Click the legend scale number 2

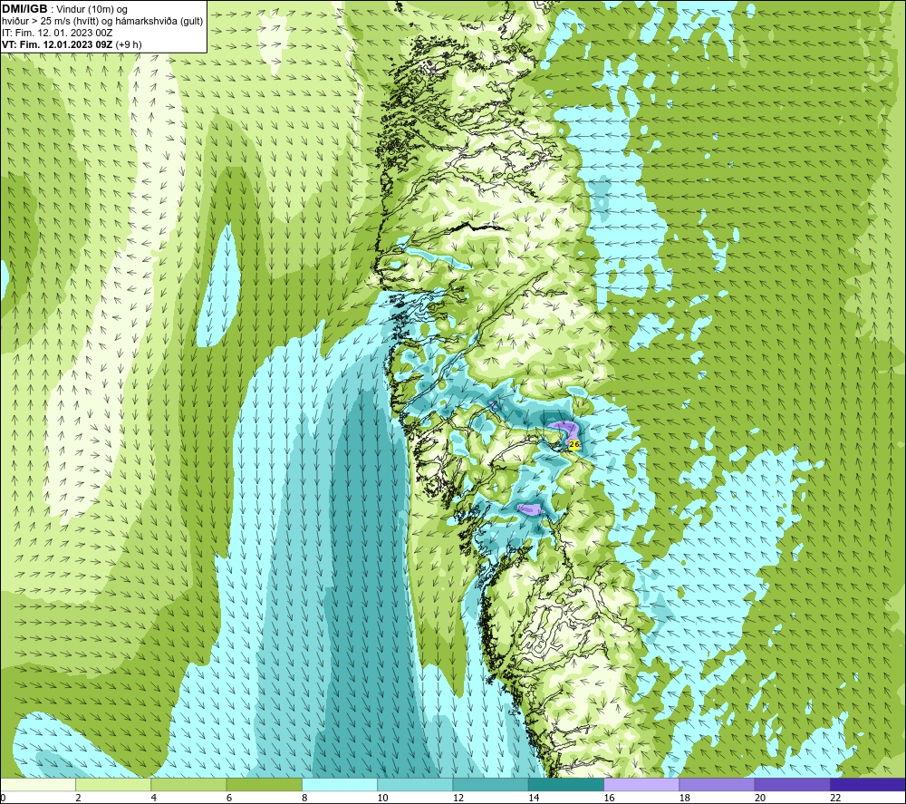[x=78, y=798]
